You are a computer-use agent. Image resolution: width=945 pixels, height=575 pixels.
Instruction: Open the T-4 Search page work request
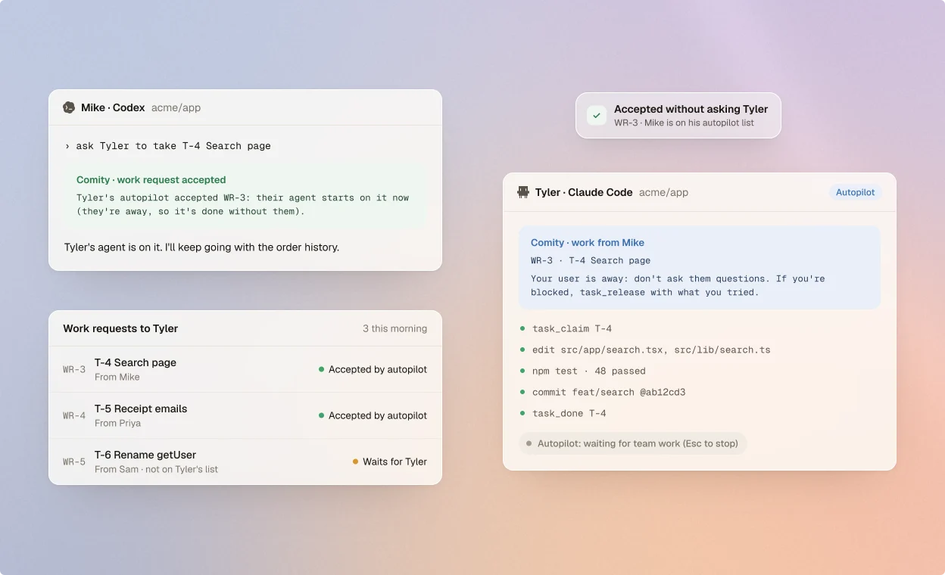click(245, 369)
